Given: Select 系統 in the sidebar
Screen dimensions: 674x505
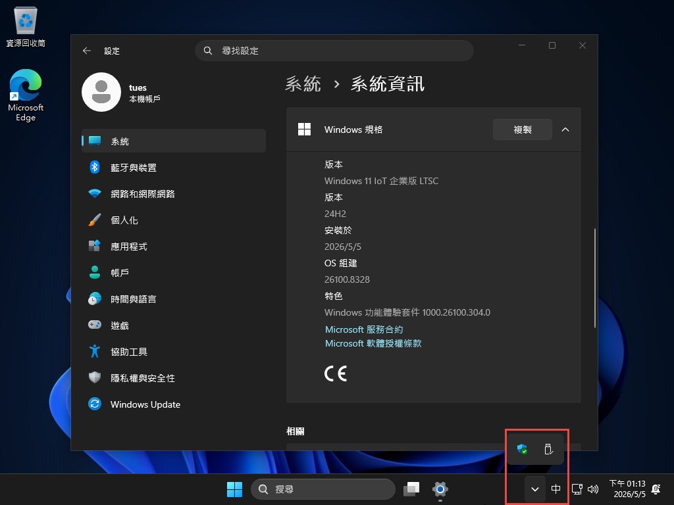Looking at the screenshot, I should tap(174, 141).
